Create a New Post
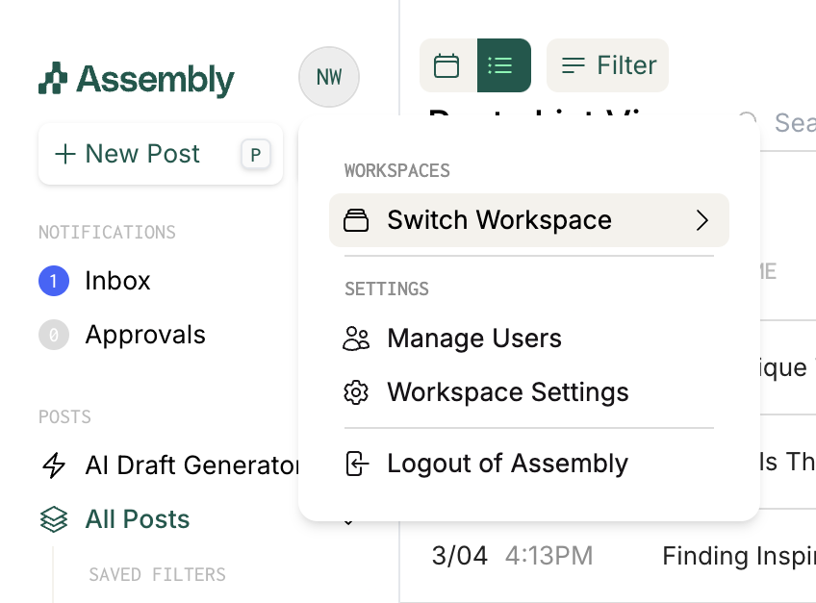The width and height of the screenshot is (816, 603). pos(141,154)
